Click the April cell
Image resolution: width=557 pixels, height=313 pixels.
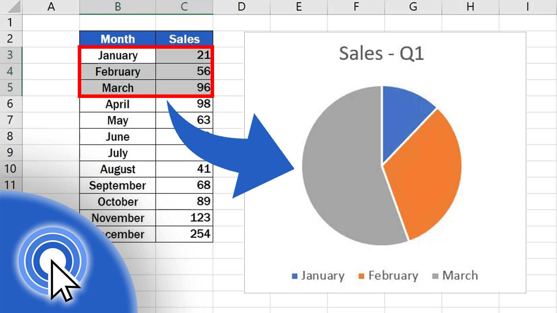tap(117, 104)
